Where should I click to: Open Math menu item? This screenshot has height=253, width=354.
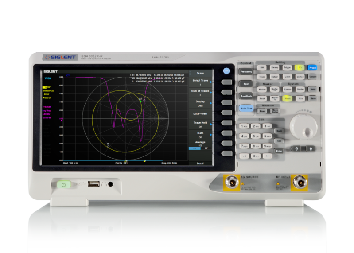200,135
